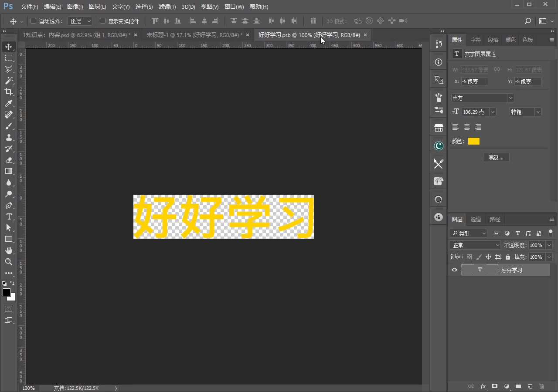Select the Zoom tool
Screen dimensions: 558x392
pos(9,262)
